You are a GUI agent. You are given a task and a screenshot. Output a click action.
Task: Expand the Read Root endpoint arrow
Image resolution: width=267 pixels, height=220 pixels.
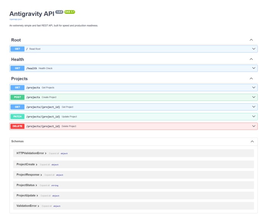pyautogui.click(x=254, y=49)
